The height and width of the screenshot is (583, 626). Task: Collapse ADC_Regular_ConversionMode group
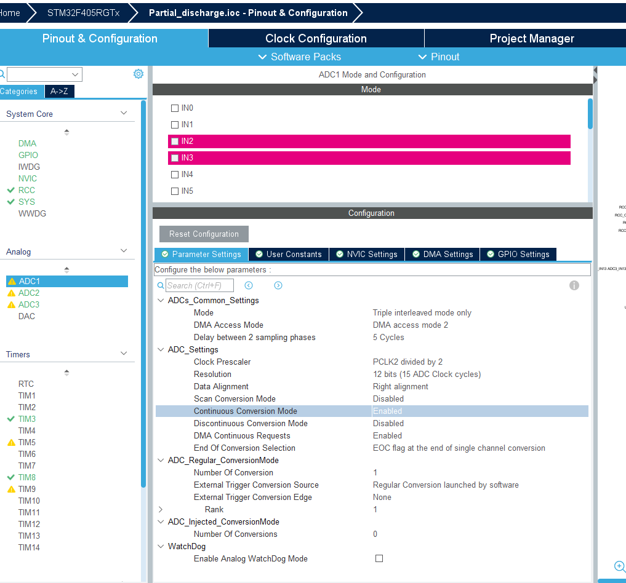pyautogui.click(x=161, y=460)
